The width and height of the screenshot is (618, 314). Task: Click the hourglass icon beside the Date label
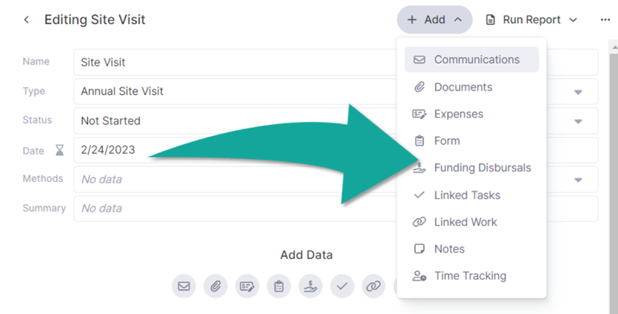pos(59,151)
